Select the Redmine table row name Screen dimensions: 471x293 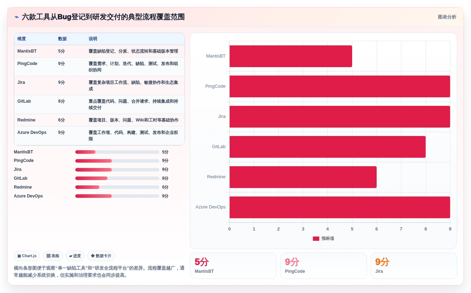pyautogui.click(x=26, y=120)
